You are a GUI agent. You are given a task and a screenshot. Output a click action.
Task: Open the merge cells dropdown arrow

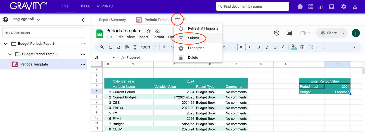[316, 47]
